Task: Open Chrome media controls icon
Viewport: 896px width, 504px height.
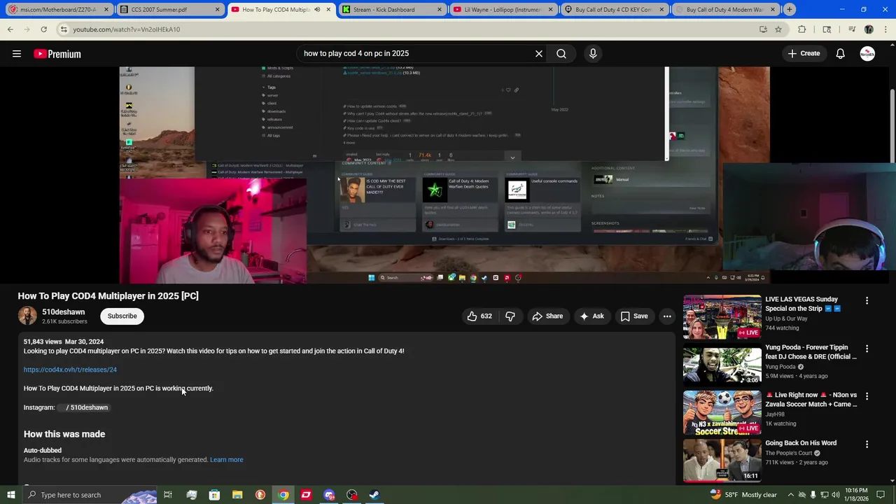Action: click(x=852, y=29)
